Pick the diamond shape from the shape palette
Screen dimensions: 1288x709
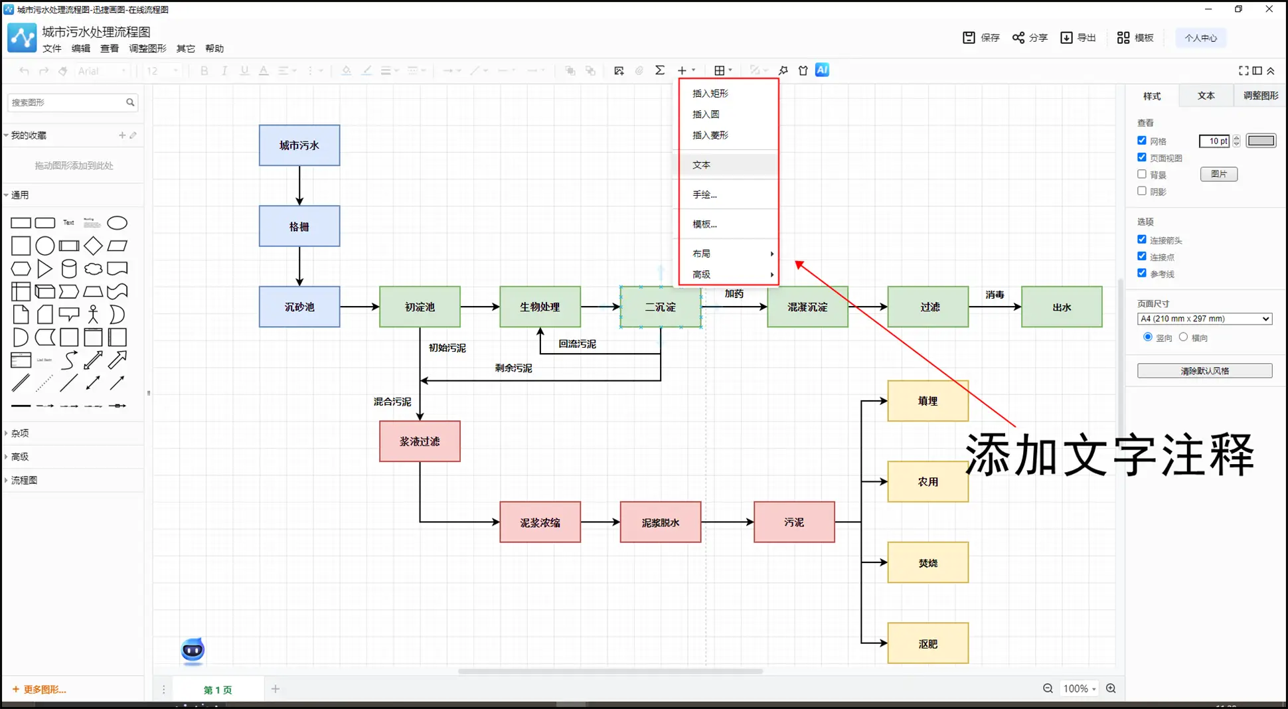[93, 246]
